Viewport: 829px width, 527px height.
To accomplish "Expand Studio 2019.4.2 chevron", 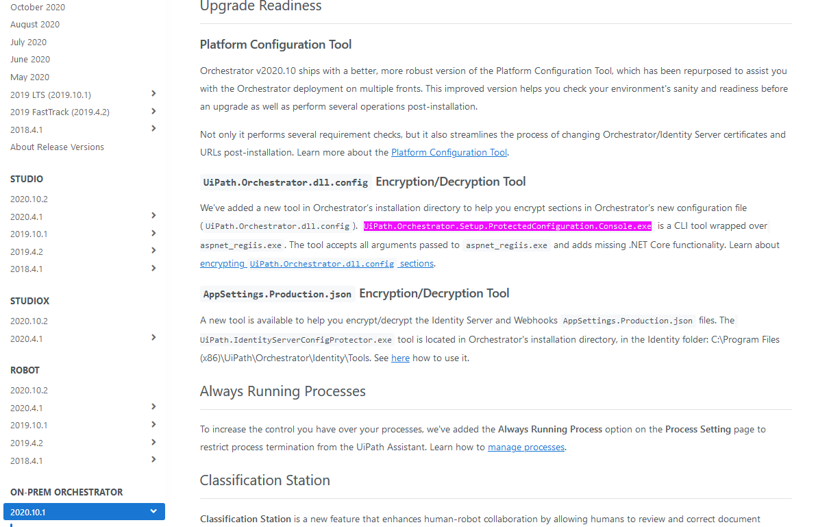I will (153, 250).
